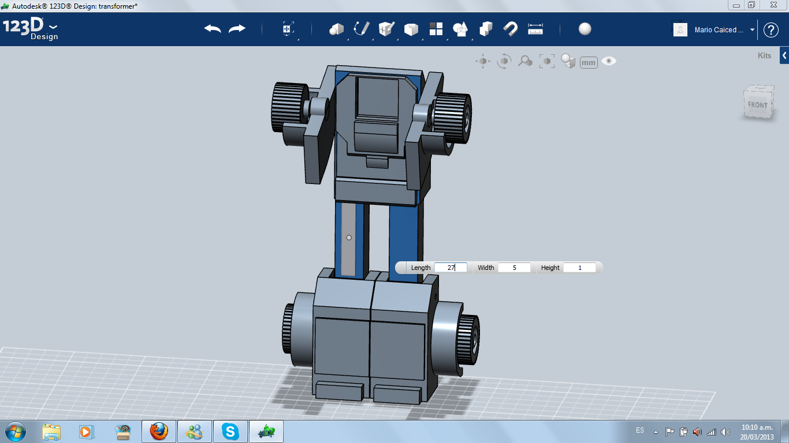
Task: Open the 123D Design application menu
Action: (x=30, y=29)
